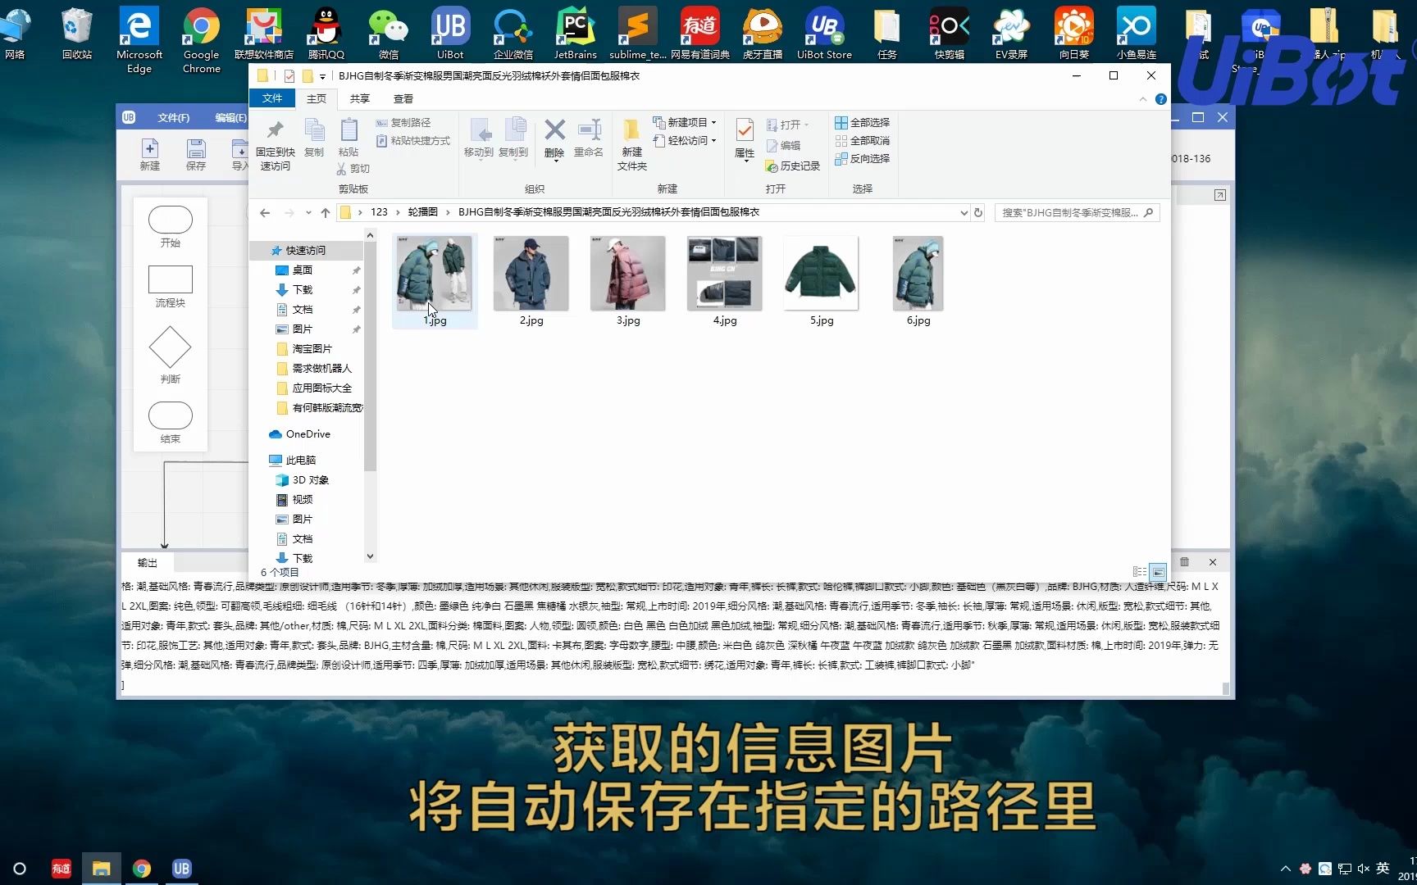Click the 删除 (Delete) icon in ribbon
The height and width of the screenshot is (885, 1417).
coord(554,139)
